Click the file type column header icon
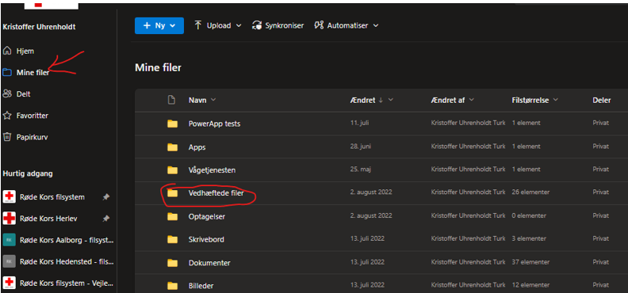Screen dimensions: 628x293 coord(171,100)
